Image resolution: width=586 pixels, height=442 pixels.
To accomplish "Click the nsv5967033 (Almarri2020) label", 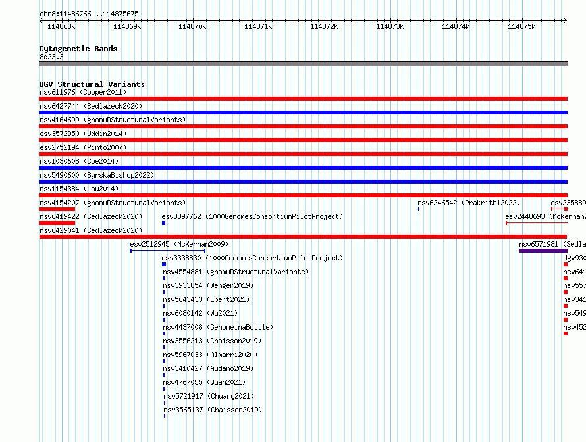I will pos(210,355).
